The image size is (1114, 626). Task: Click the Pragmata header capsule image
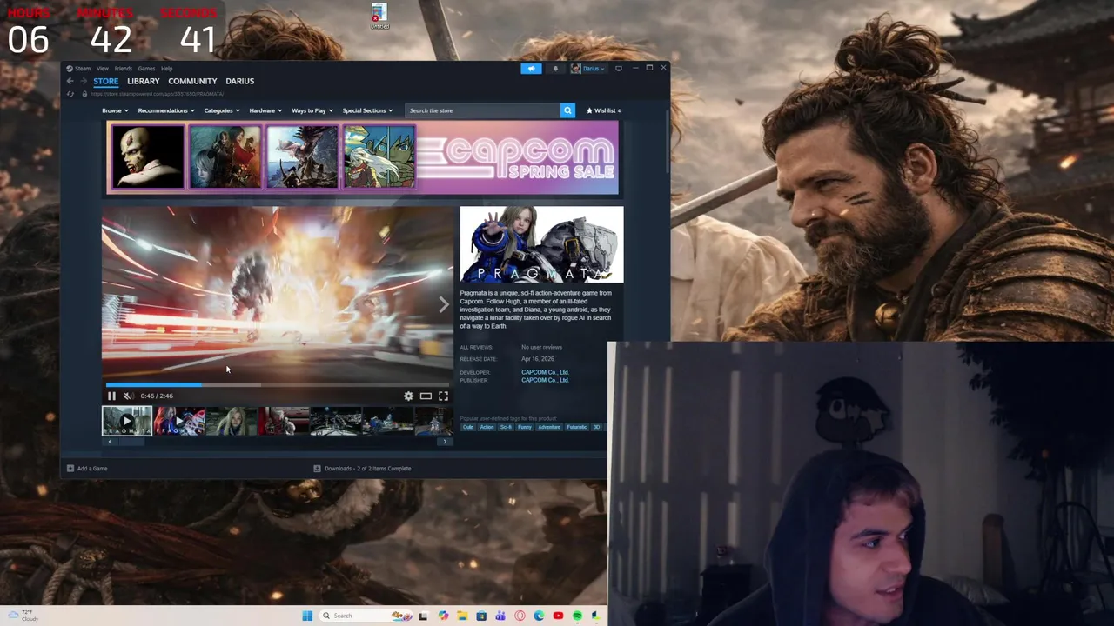(541, 244)
